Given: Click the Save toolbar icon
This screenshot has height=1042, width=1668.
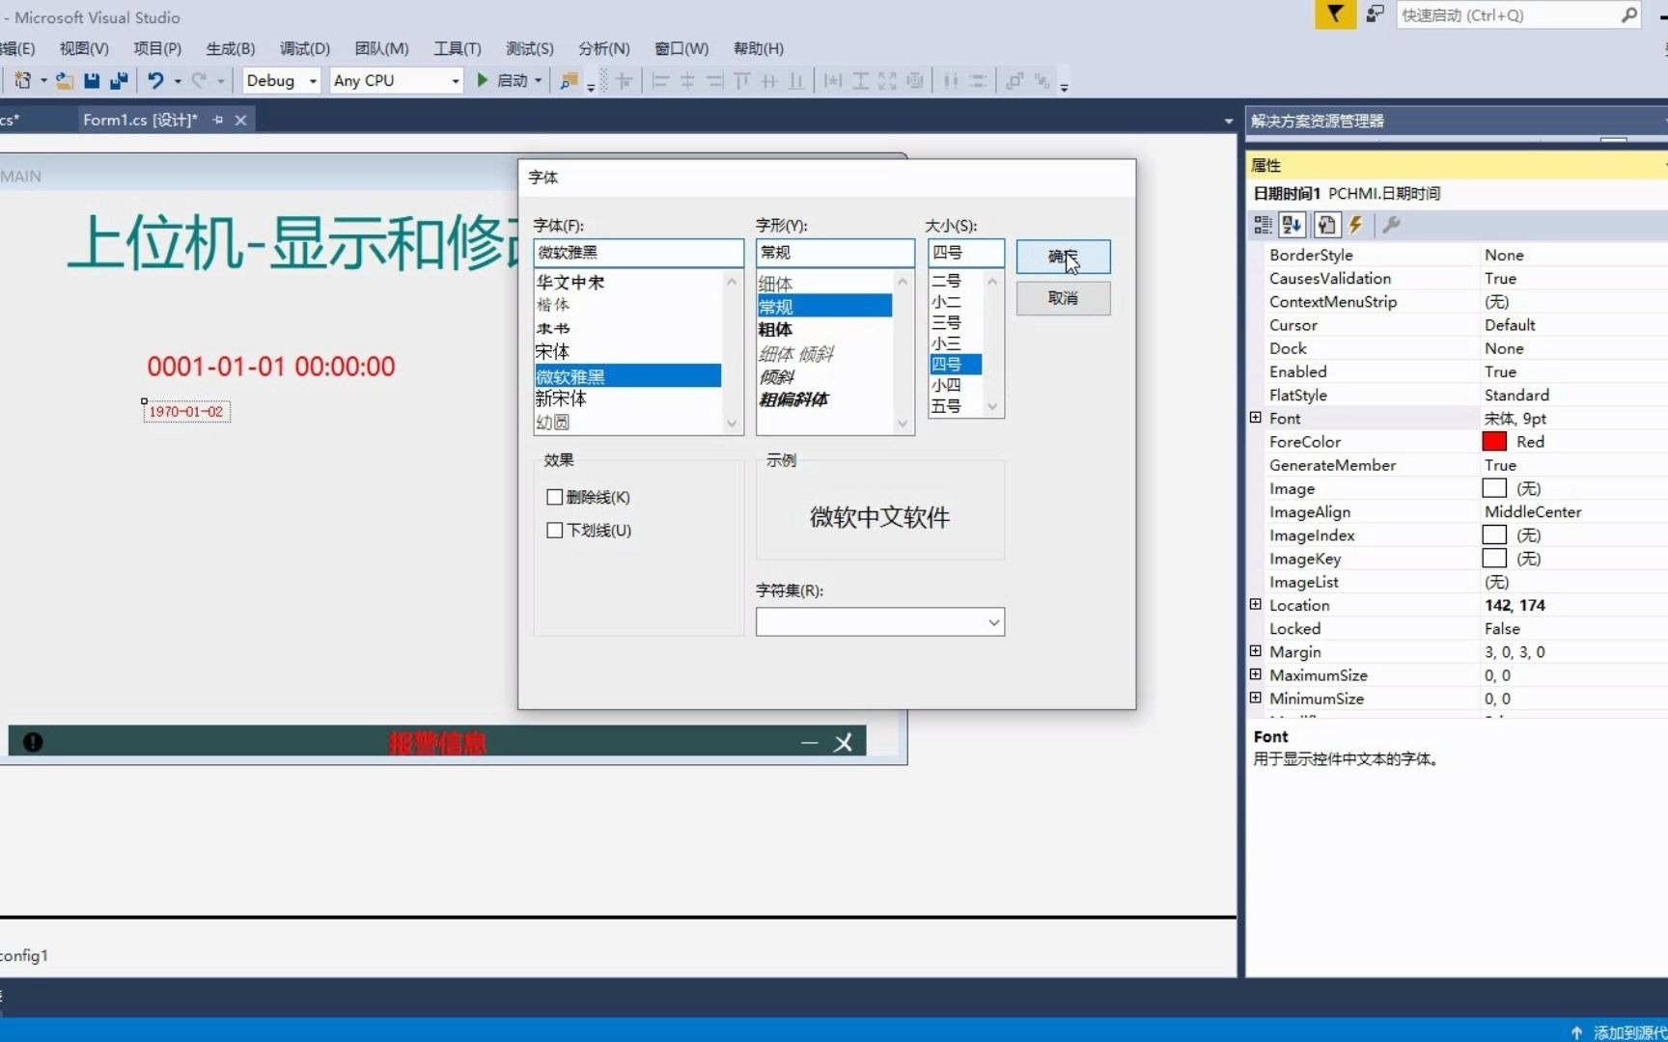Looking at the screenshot, I should click(92, 81).
